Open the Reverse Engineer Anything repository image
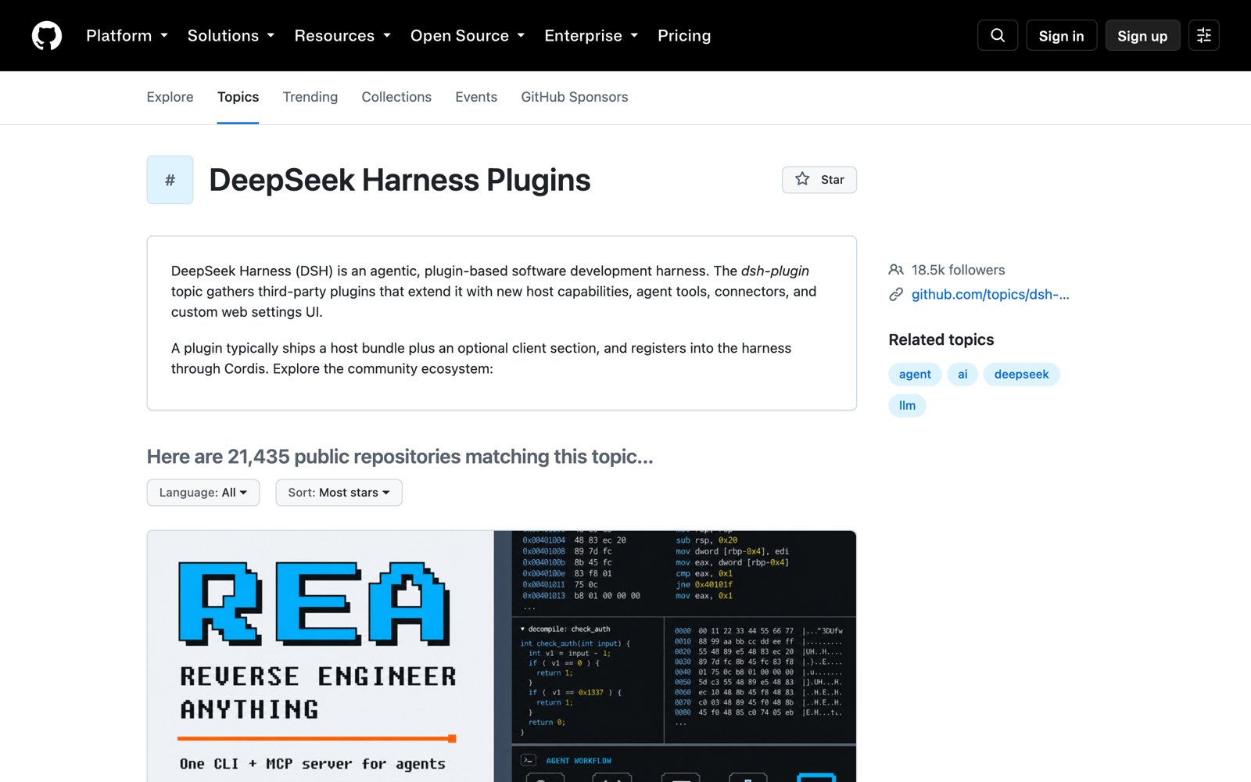 [x=502, y=656]
